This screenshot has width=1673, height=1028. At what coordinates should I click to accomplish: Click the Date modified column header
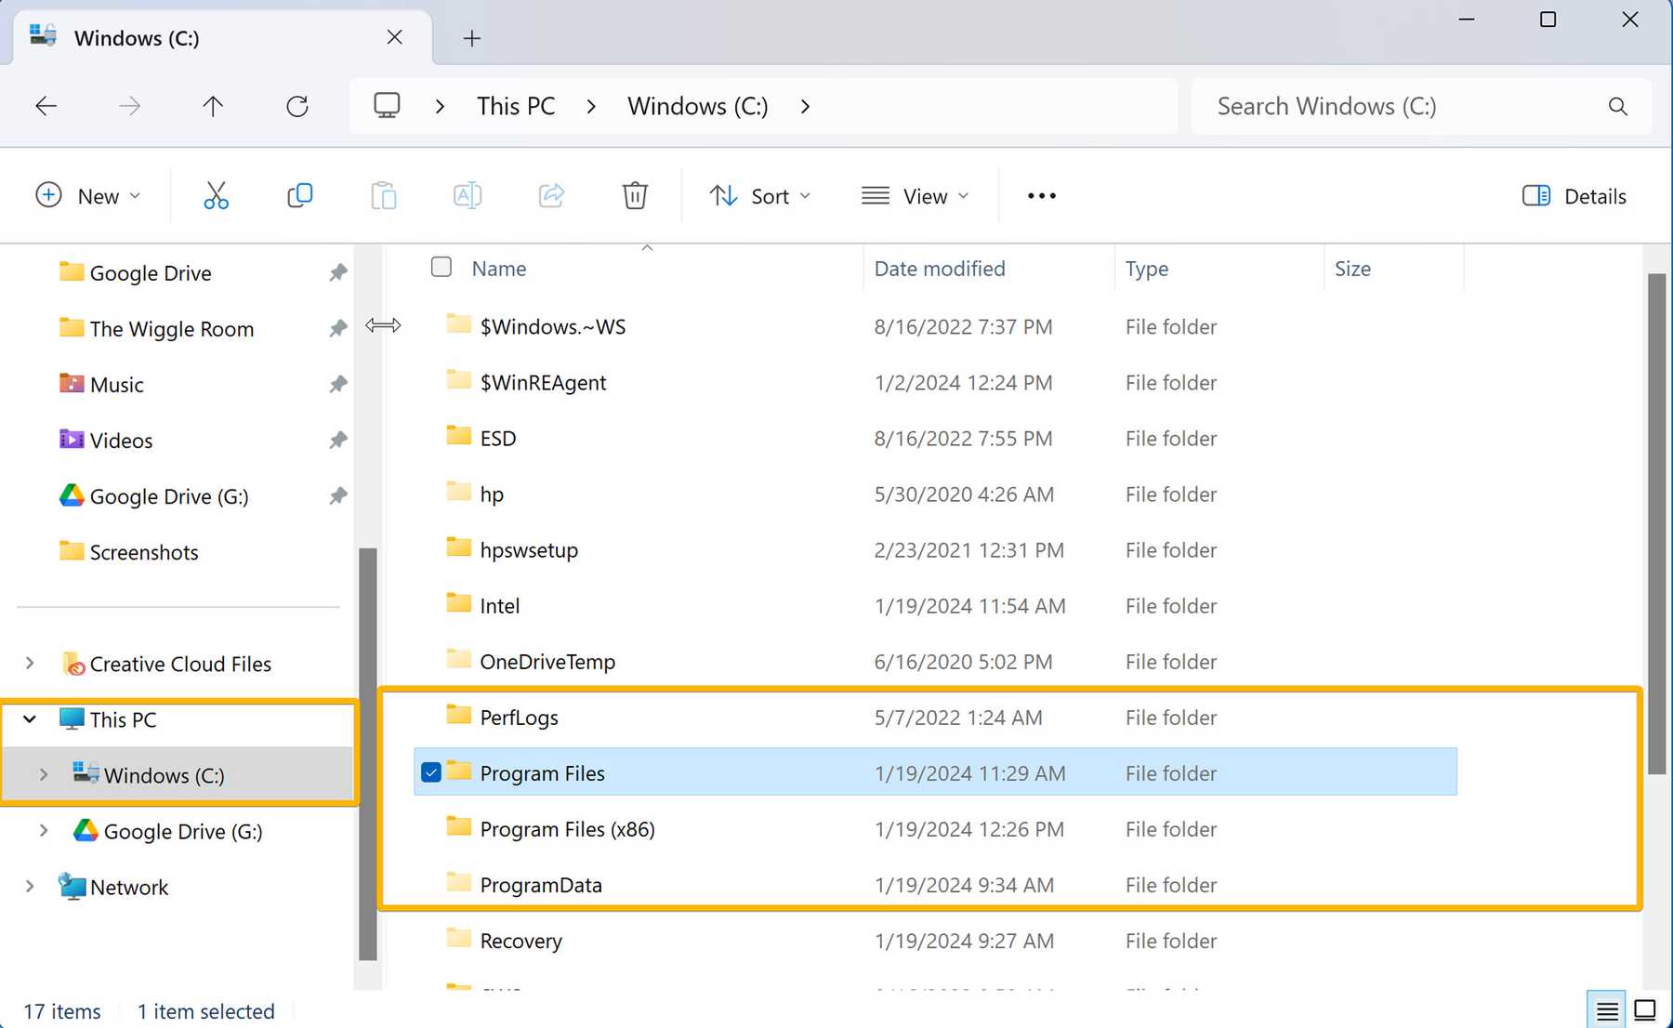(x=940, y=269)
